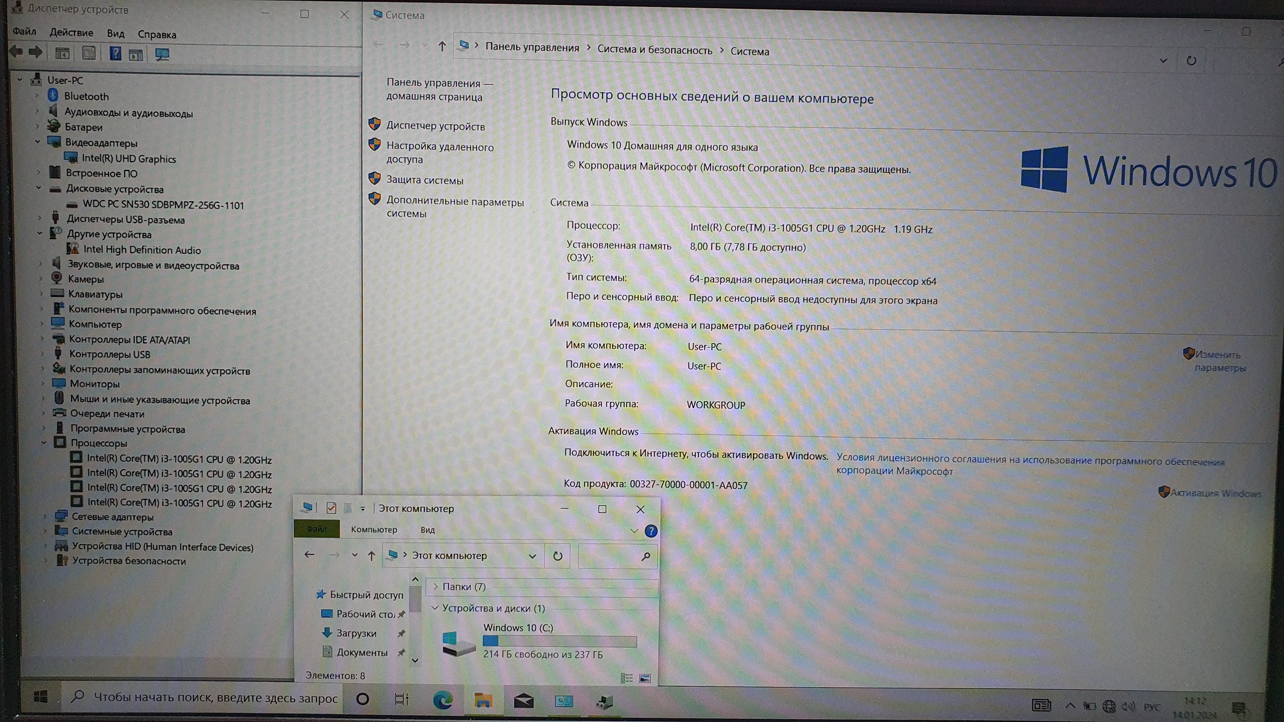Click the scan for hardware changes icon

click(162, 55)
